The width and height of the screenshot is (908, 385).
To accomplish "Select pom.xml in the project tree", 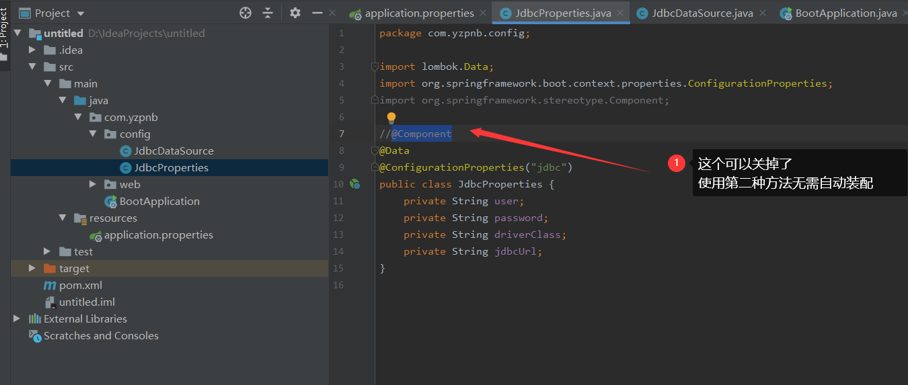I will pos(81,286).
